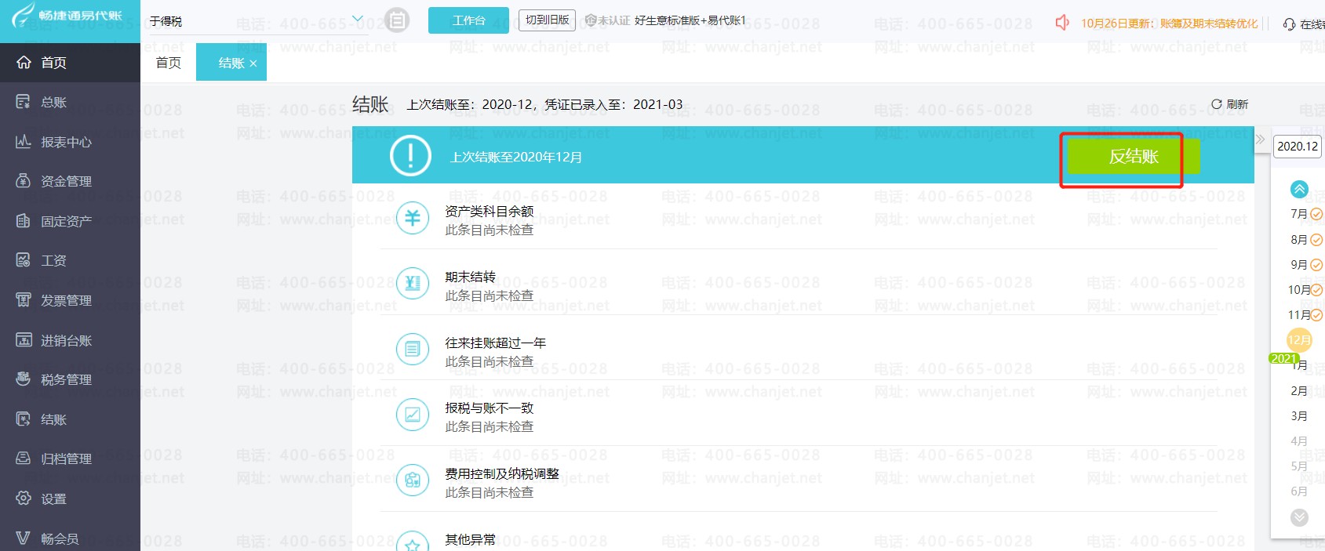Open 发票管理 in the sidebar
Screen dimensions: 1325x551
pos(66,300)
